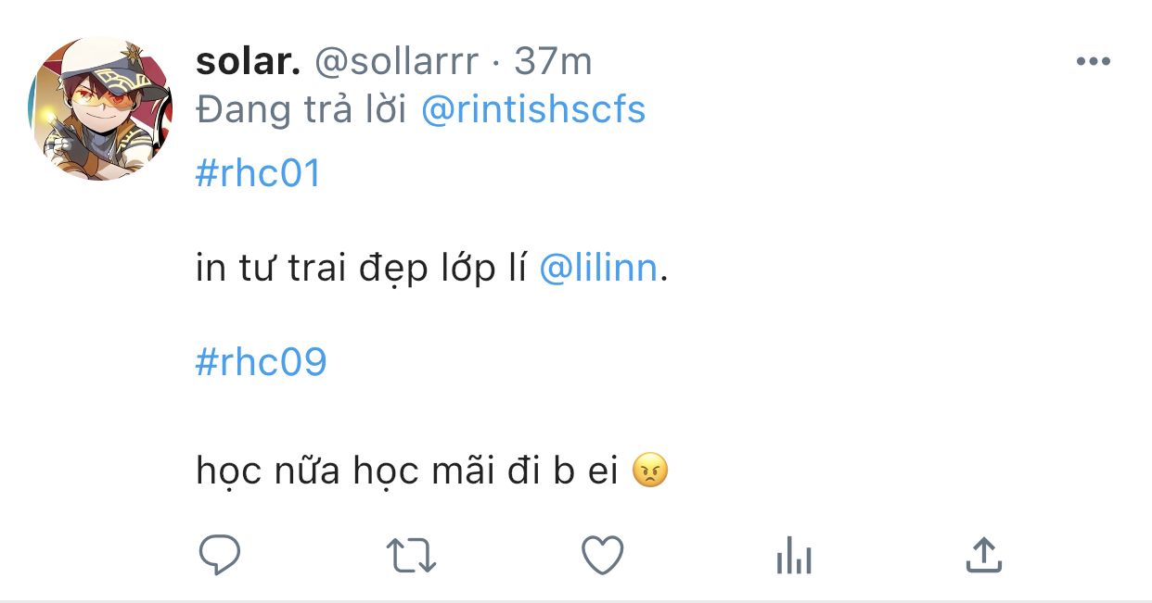Click the angry face emoji
This screenshot has height=603, width=1152.
(649, 471)
